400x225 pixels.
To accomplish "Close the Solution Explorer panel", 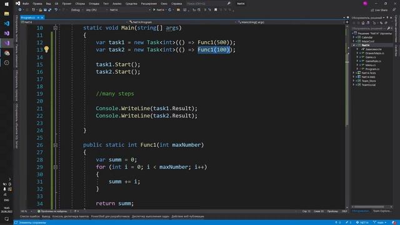I will point(391,17).
